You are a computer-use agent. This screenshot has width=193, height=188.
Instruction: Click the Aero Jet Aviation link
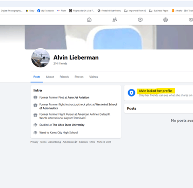(78, 98)
